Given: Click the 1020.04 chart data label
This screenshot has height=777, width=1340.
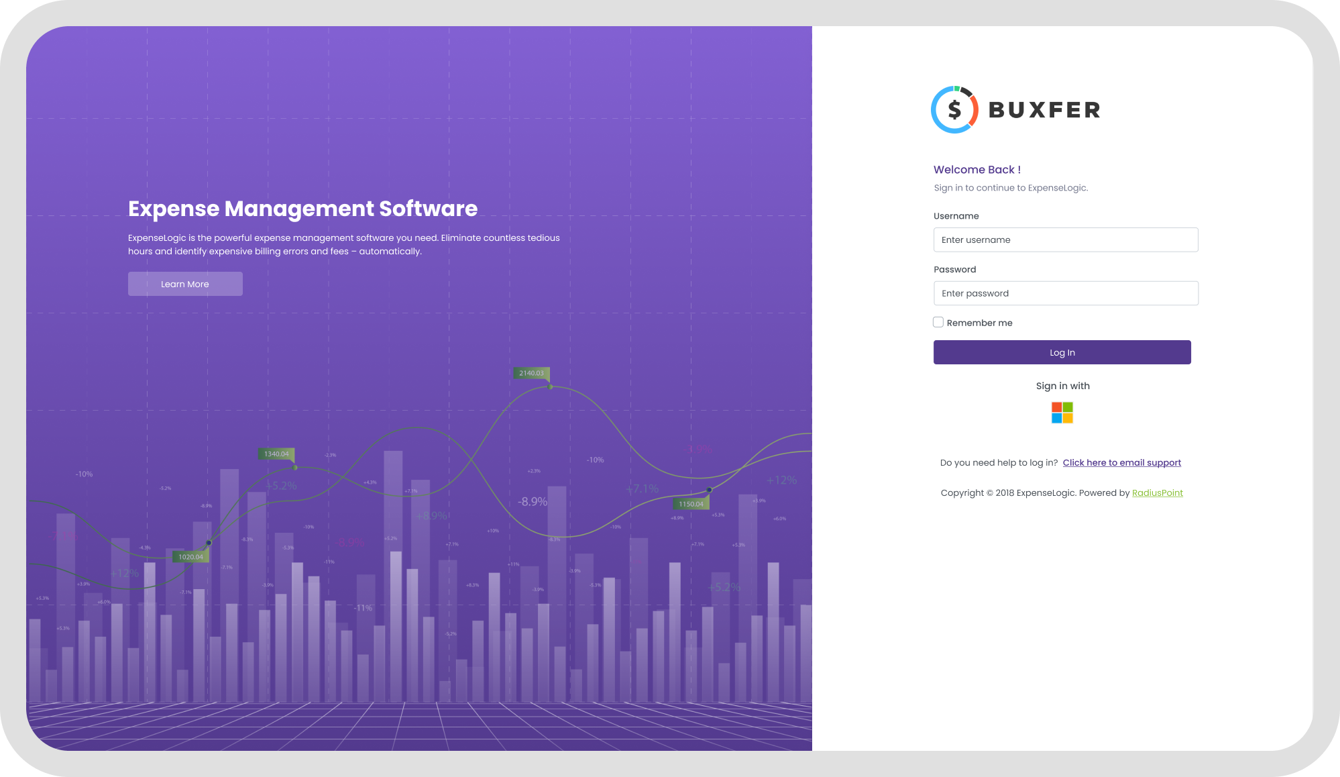Looking at the screenshot, I should [x=190, y=557].
